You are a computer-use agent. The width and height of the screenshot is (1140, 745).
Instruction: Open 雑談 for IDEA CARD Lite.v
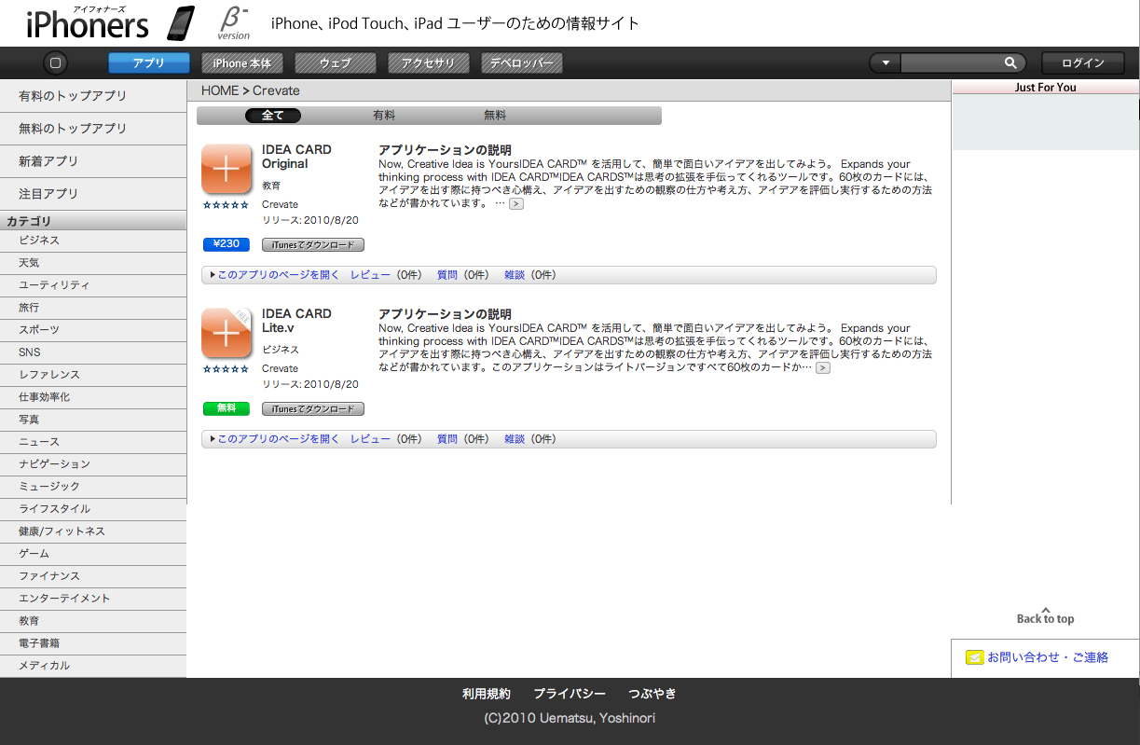click(x=515, y=439)
